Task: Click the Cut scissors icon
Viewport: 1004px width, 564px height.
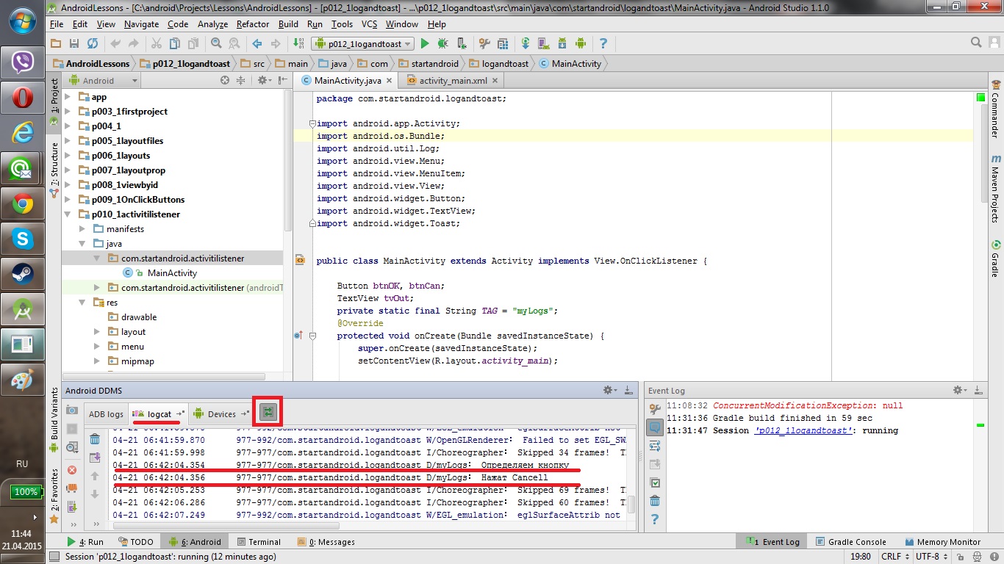Action: pos(156,44)
